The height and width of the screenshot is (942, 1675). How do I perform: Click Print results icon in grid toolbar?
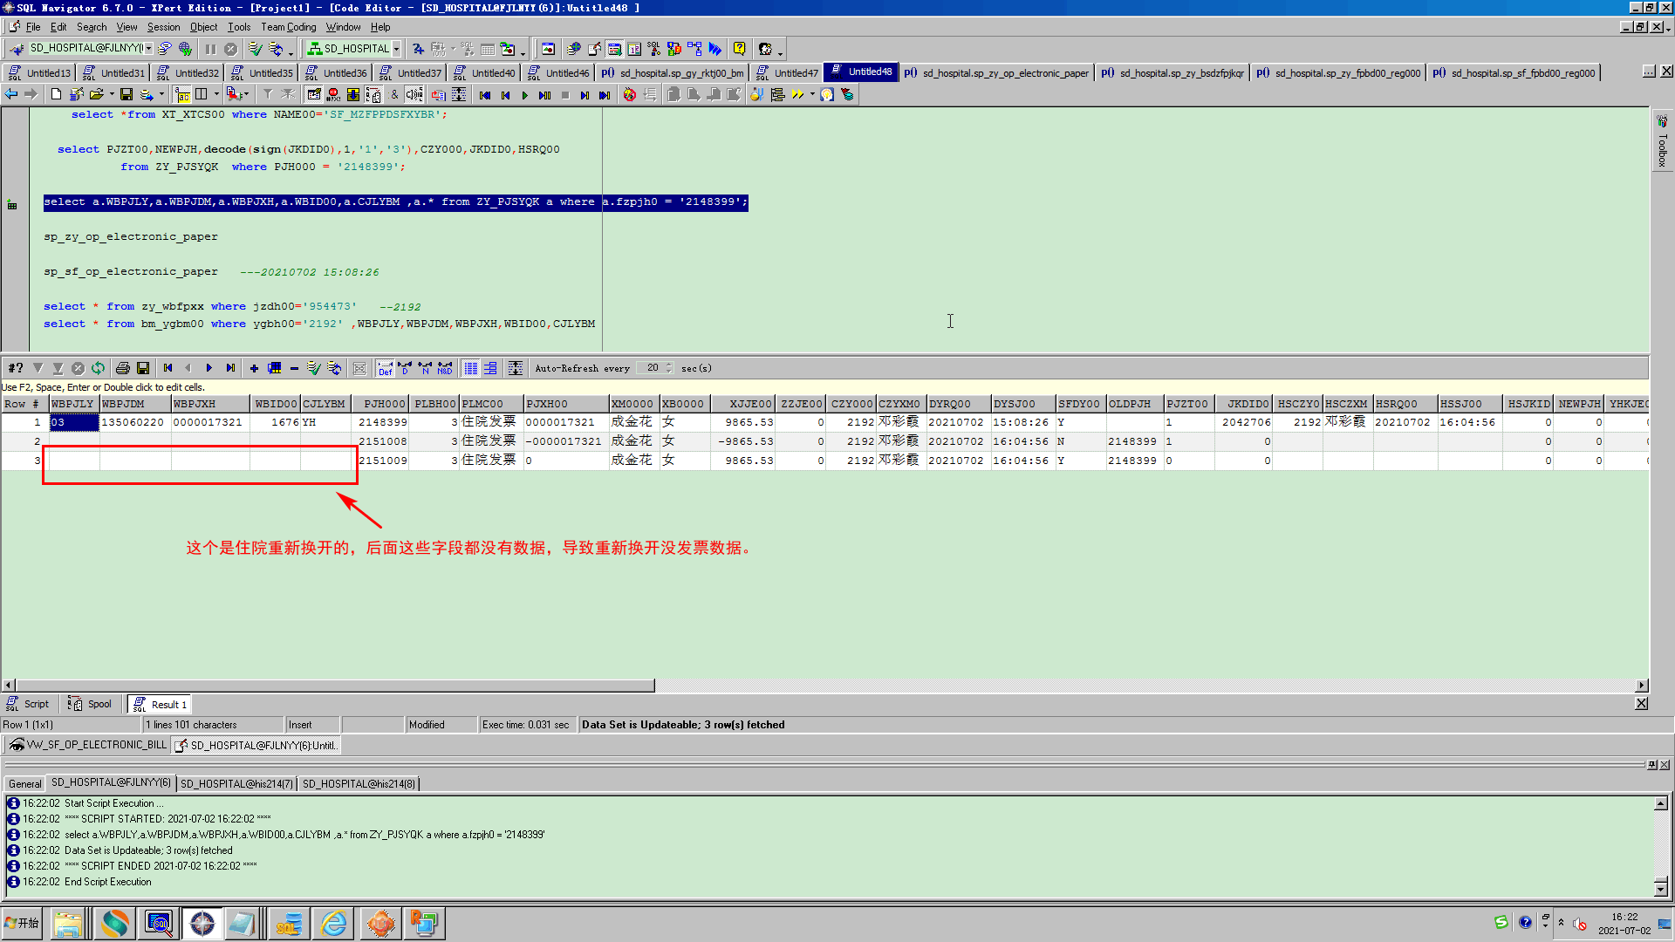click(x=123, y=368)
